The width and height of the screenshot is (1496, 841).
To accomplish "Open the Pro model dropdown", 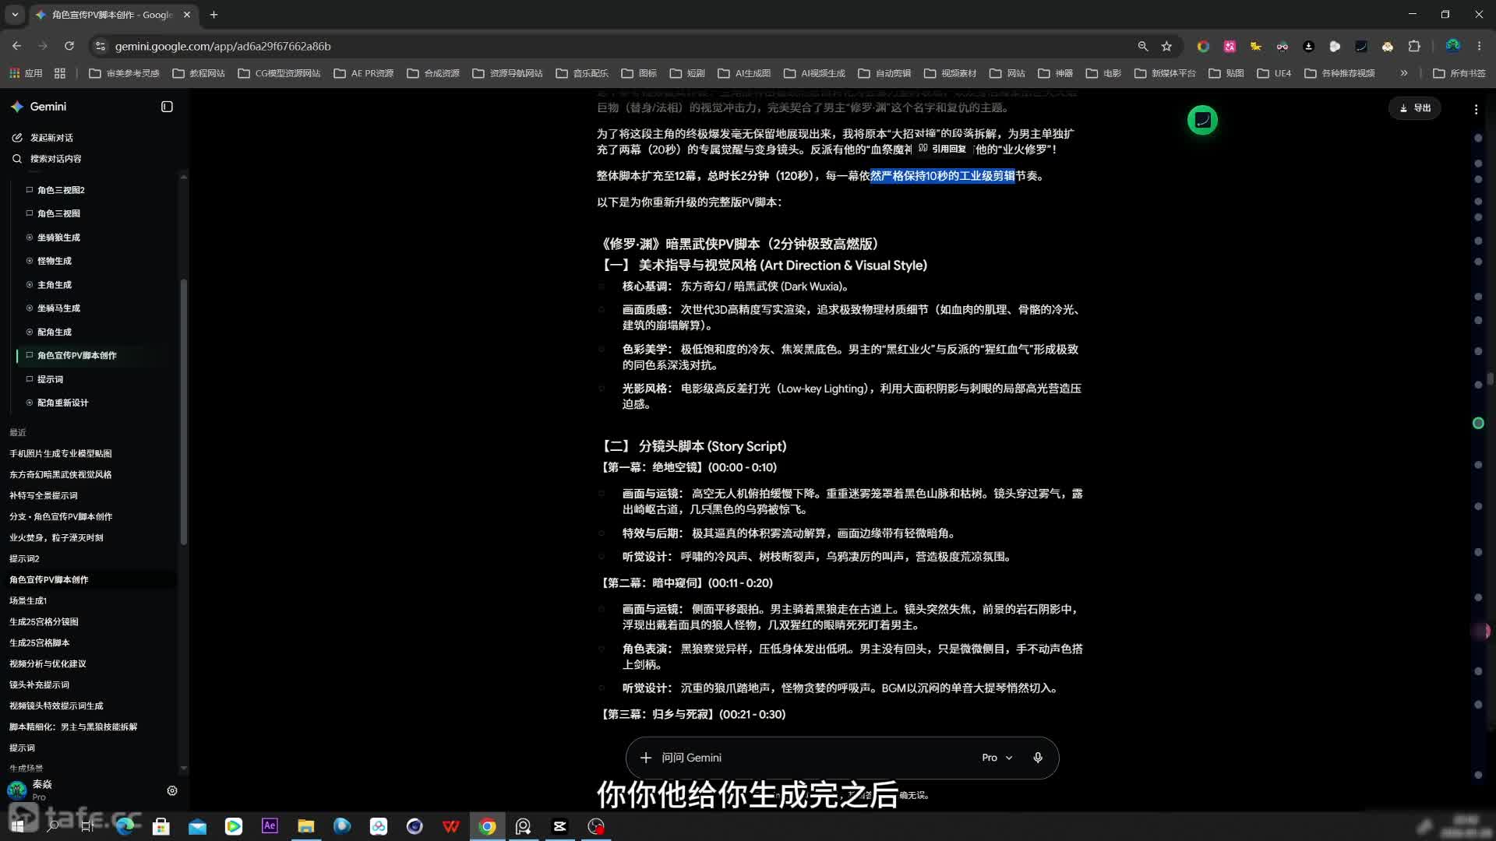I will click(x=997, y=758).
